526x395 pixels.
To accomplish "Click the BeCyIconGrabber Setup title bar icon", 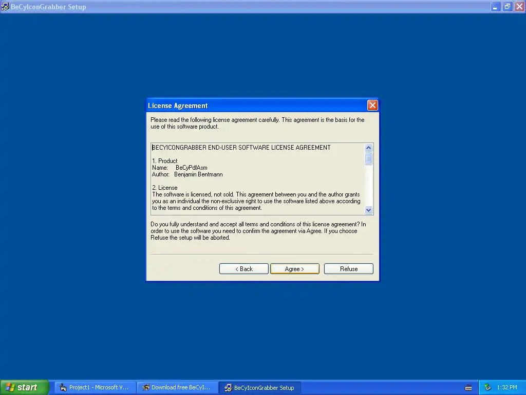I will coord(5,6).
